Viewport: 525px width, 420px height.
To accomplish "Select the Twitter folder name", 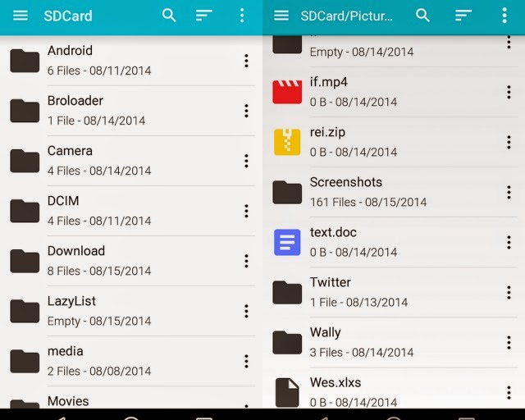I will (331, 282).
